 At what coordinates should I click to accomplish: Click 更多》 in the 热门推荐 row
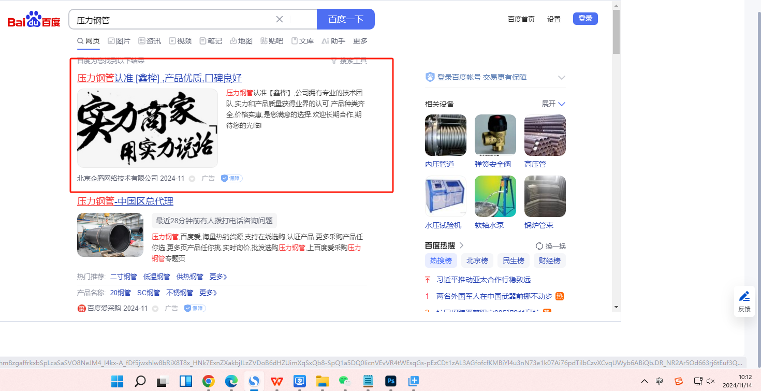tap(218, 277)
